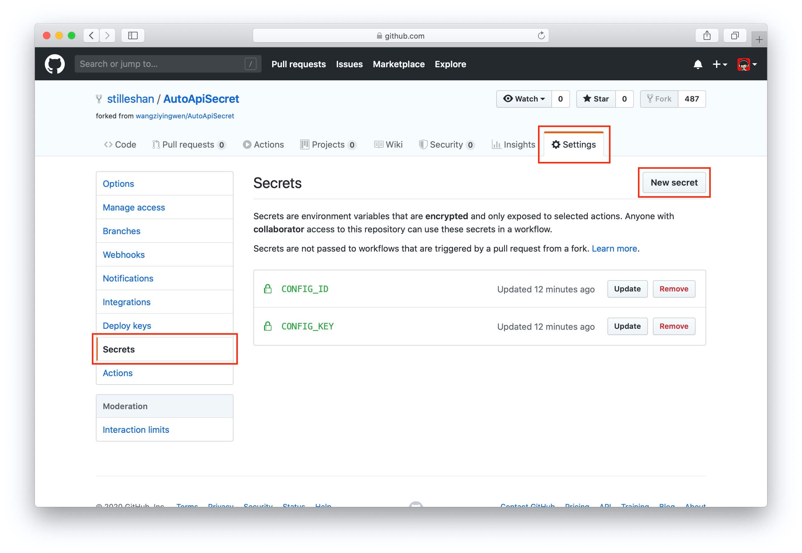The height and width of the screenshot is (553, 802).
Task: Star the AutoApiSecret repository
Action: coord(596,99)
